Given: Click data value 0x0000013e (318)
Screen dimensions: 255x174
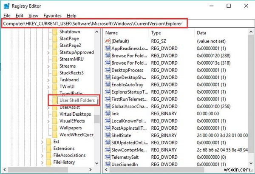Looking at the screenshot, I should [x=213, y=63].
